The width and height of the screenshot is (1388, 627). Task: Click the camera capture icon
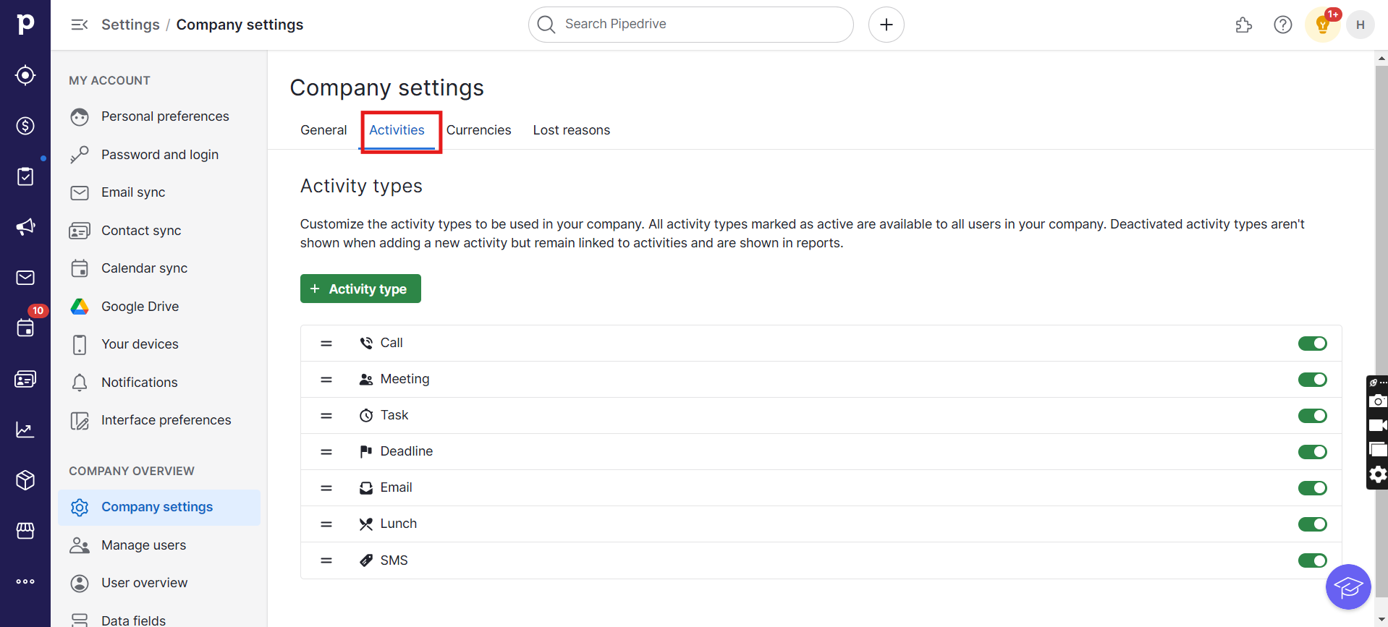click(x=1378, y=401)
